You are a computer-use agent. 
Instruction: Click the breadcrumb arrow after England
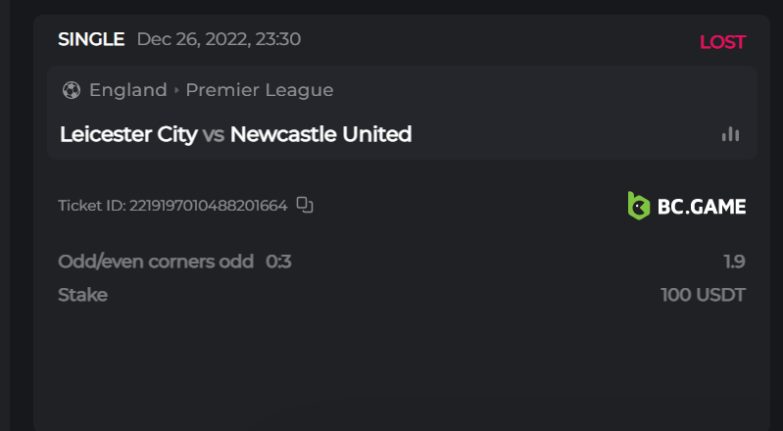pyautogui.click(x=176, y=90)
